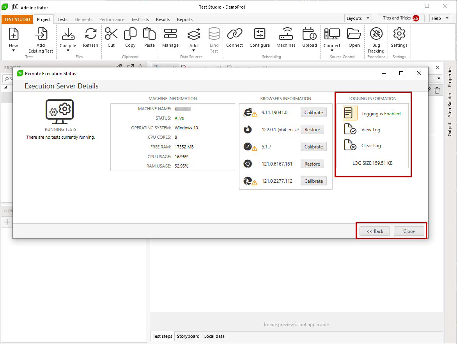Open the Settings gear icon

(399, 34)
